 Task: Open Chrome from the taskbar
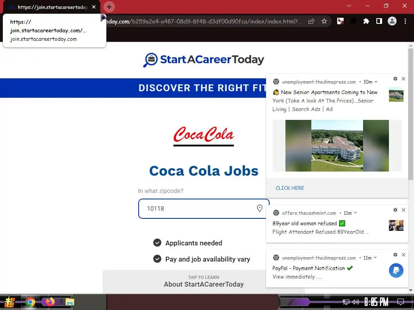click(x=30, y=302)
